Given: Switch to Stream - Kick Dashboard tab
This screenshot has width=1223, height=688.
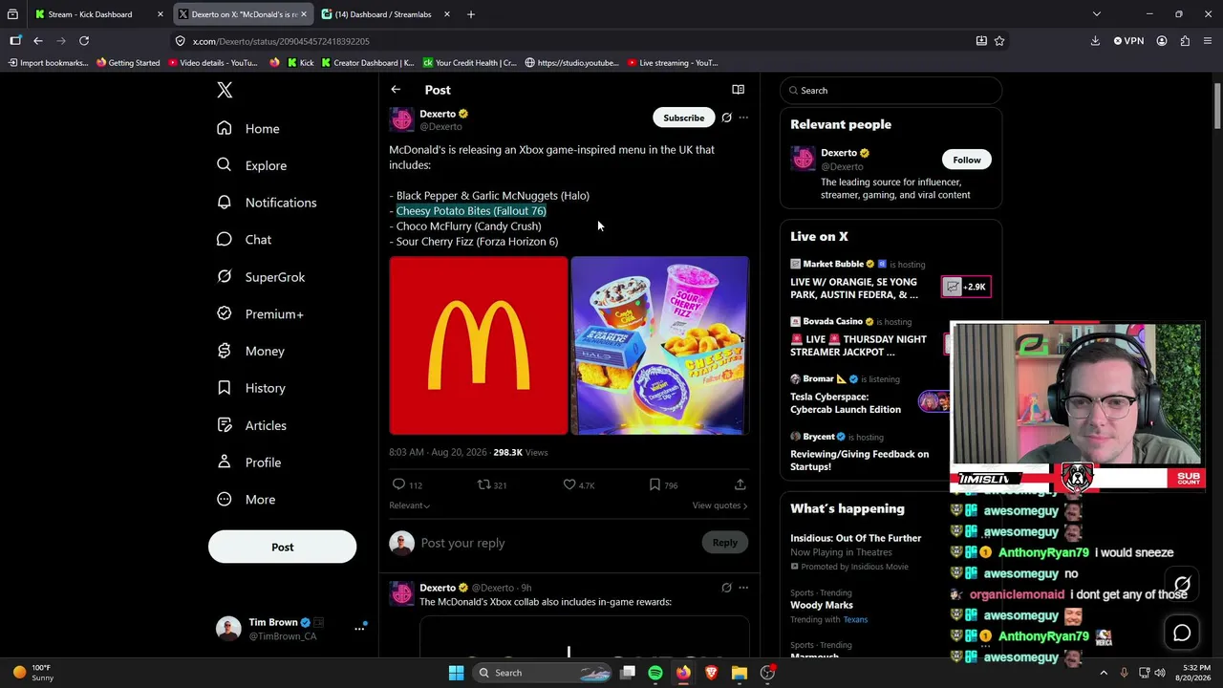Looking at the screenshot, I should coord(97,14).
